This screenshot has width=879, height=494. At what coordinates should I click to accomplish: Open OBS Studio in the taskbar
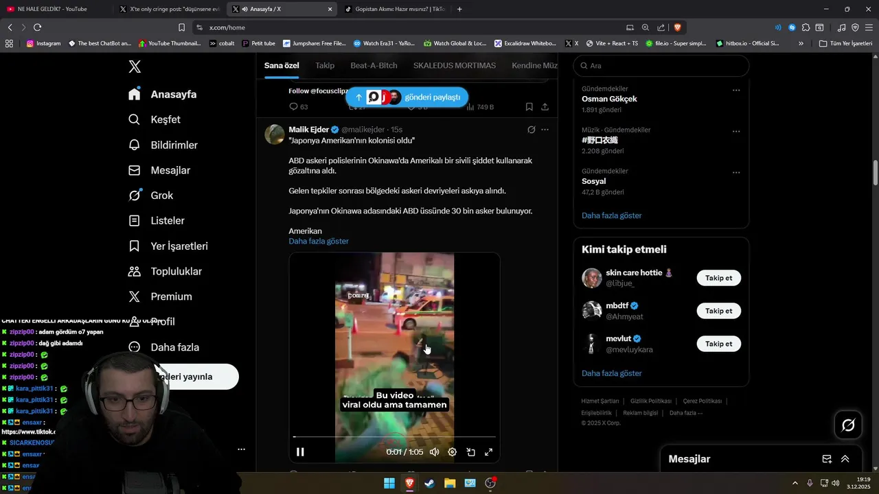(490, 483)
